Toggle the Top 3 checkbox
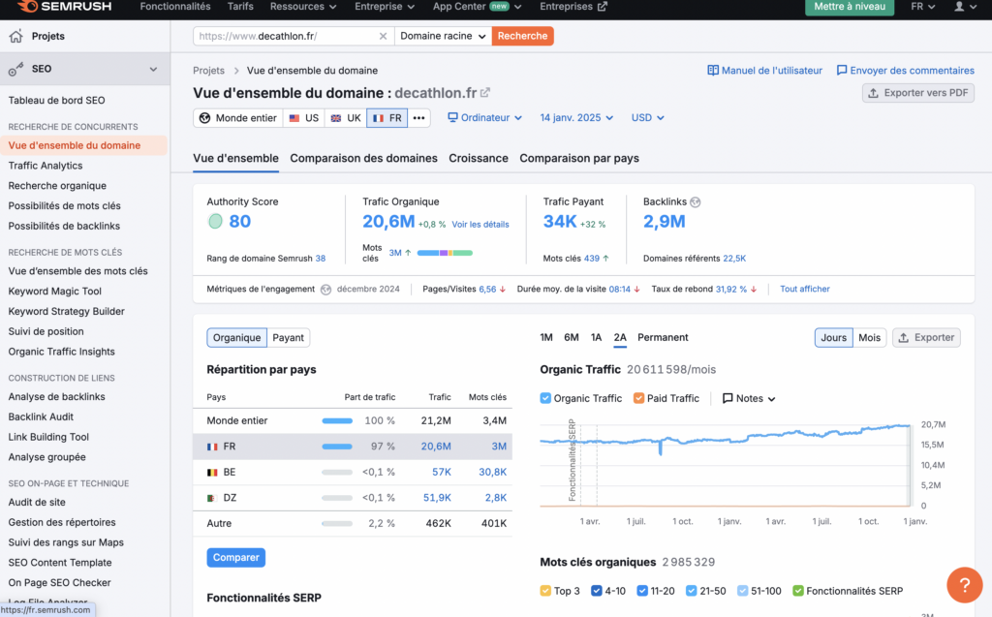This screenshot has height=617, width=992. [545, 591]
